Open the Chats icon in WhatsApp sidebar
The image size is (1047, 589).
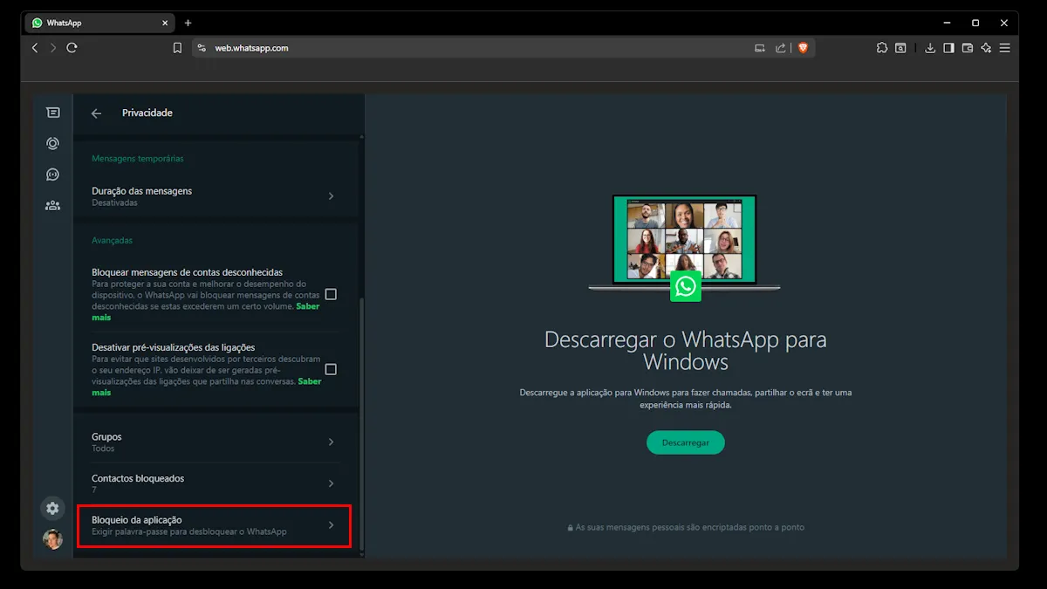click(53, 113)
